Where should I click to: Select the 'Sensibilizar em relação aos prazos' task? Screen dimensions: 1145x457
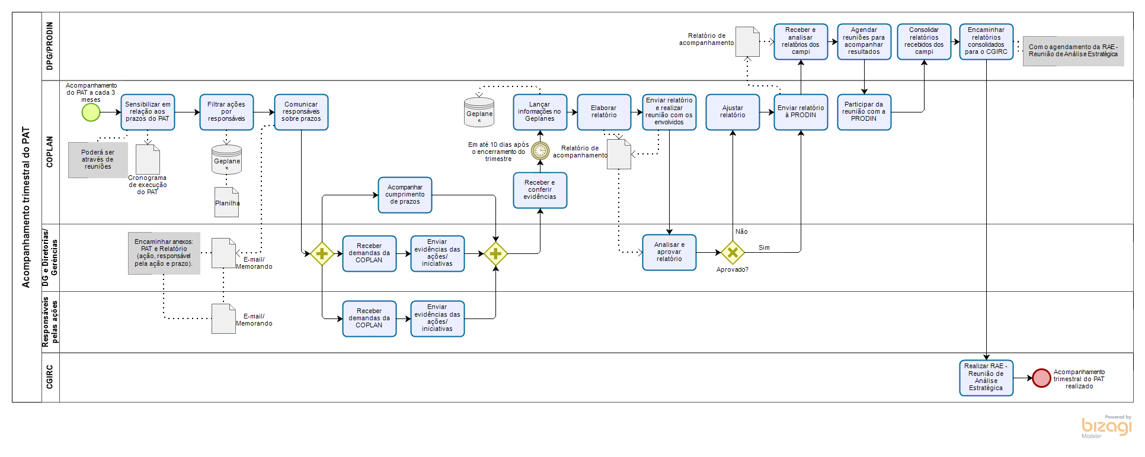point(148,112)
